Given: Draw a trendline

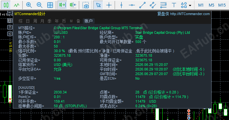Looking at the screenshot, I should 142,5.
